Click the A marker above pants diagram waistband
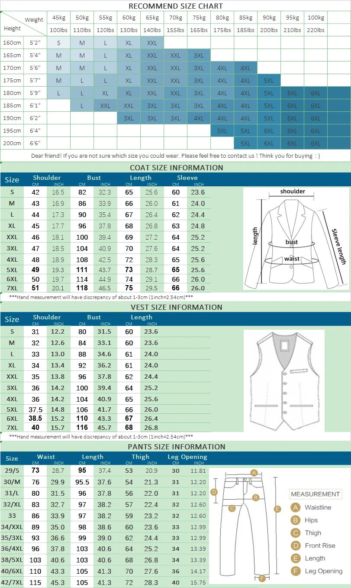 pyautogui.click(x=254, y=473)
